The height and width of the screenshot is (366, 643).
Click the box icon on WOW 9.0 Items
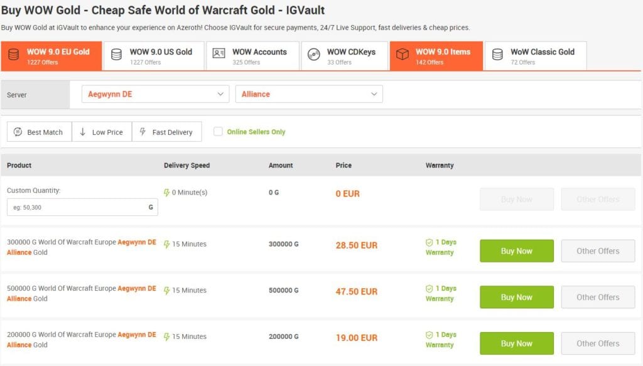[403, 55]
